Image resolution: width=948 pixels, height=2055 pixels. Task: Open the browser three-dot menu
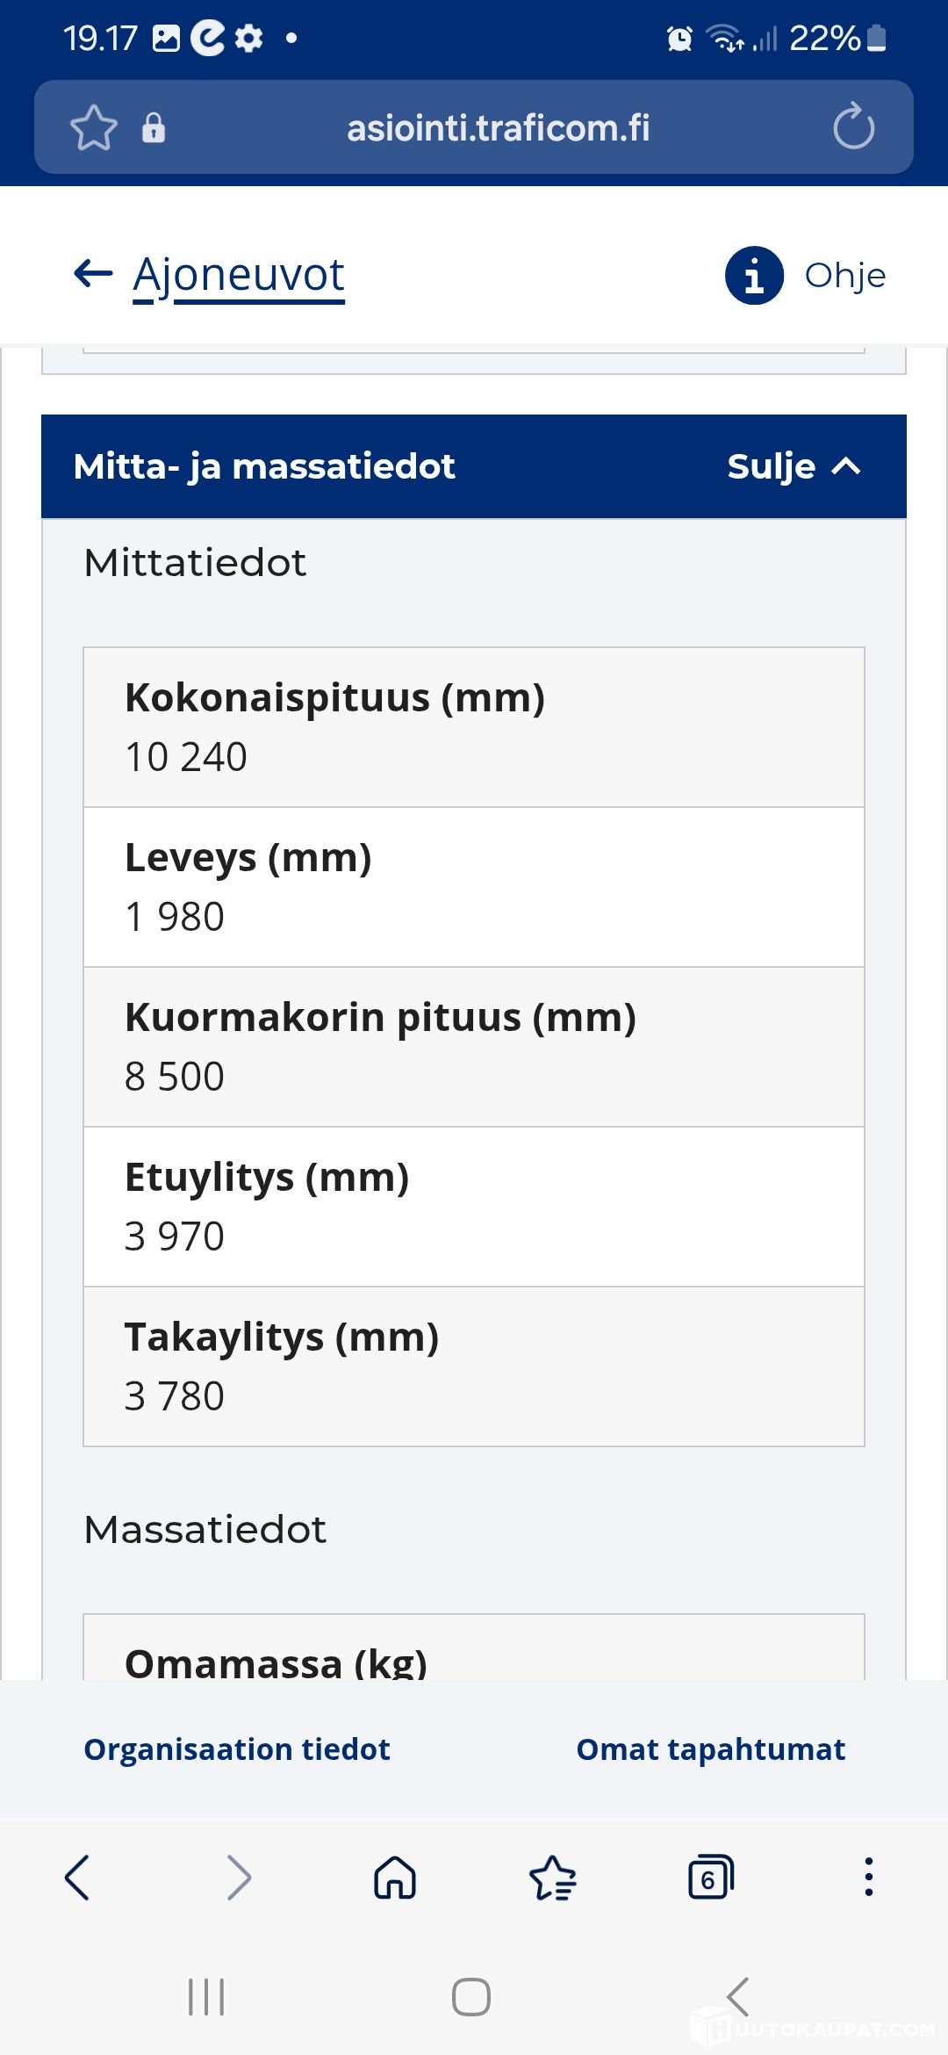(869, 1878)
